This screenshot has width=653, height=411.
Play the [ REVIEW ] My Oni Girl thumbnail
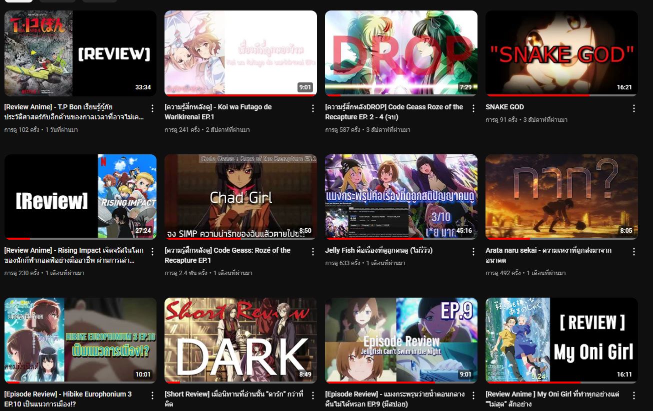point(561,341)
